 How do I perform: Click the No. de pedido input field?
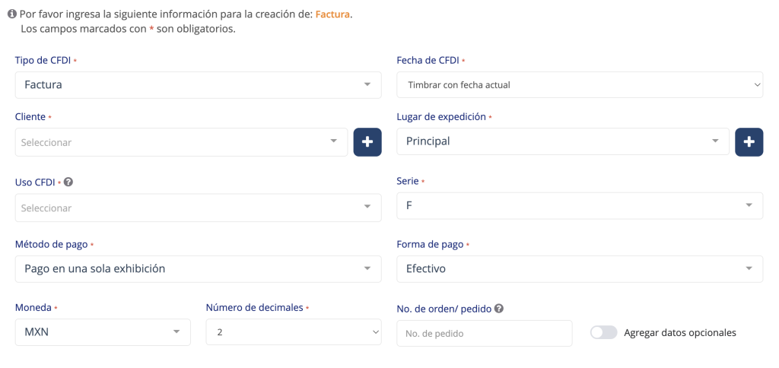point(484,333)
